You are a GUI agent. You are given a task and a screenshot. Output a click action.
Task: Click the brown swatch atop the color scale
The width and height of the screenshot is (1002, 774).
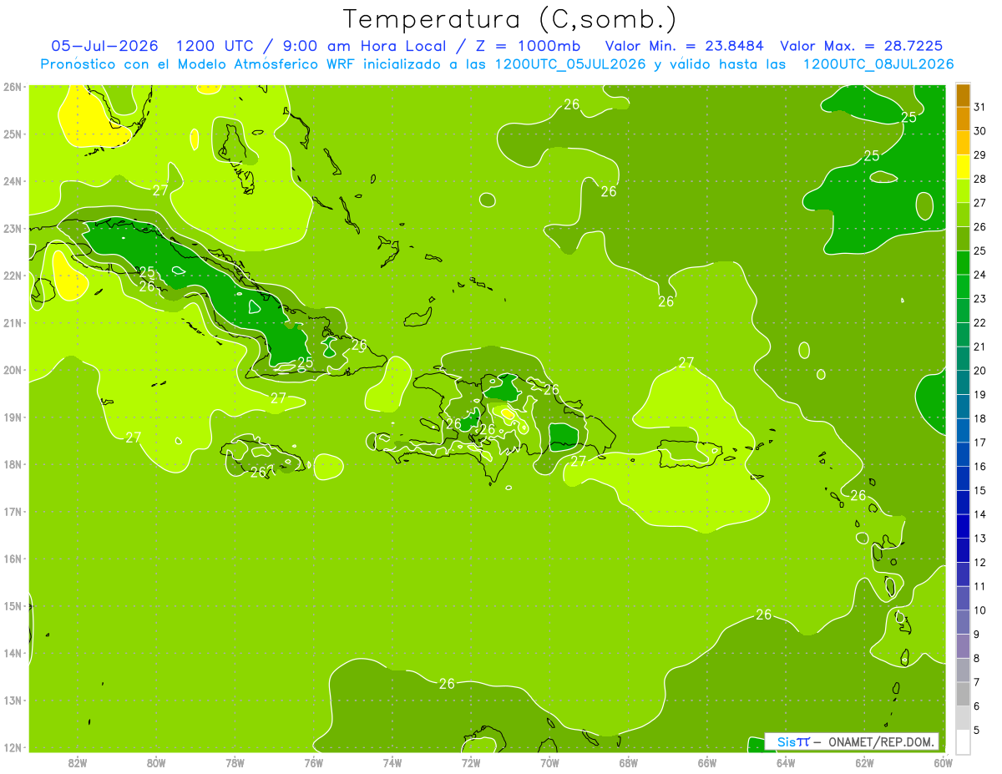[963, 95]
